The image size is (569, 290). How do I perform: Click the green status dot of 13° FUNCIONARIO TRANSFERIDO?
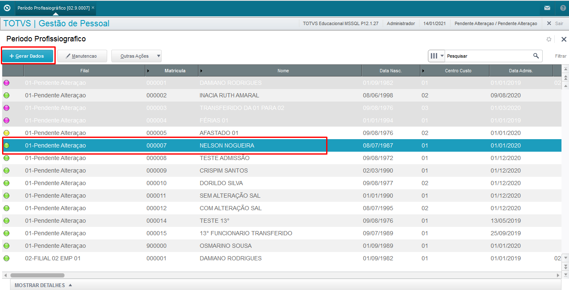6,233
